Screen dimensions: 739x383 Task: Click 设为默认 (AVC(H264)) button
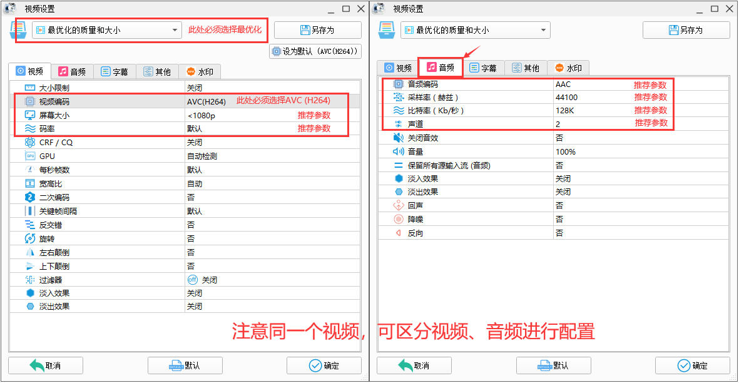315,51
